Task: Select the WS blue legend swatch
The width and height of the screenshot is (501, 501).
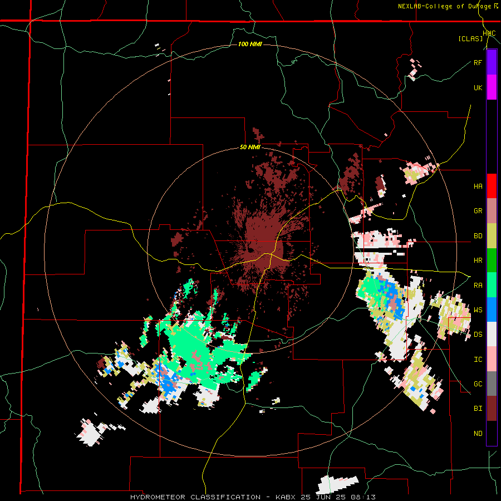Action: tap(492, 310)
